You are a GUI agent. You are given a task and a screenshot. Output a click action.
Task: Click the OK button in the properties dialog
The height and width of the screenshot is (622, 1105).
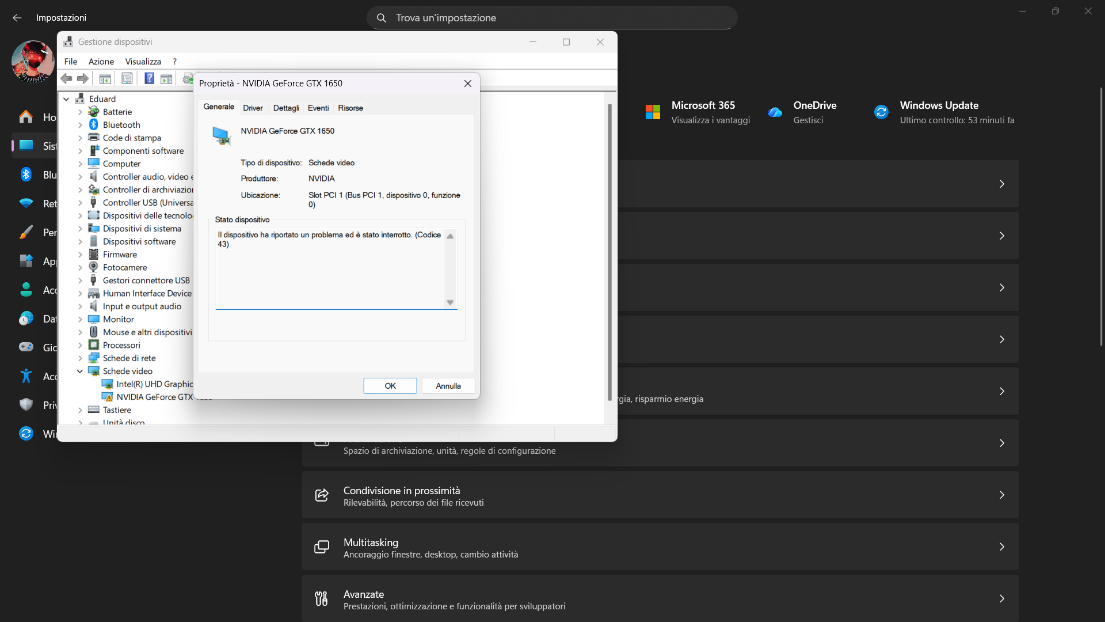[390, 386]
